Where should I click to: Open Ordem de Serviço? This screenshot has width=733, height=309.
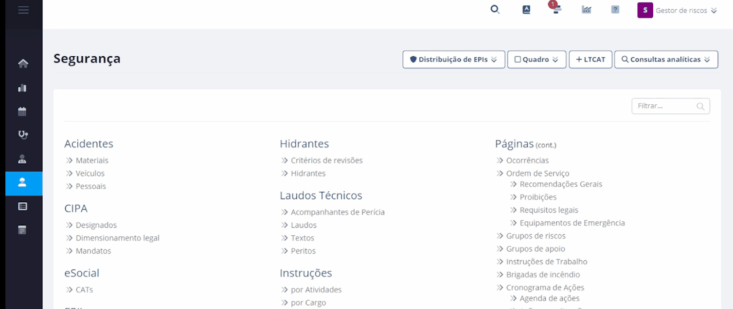537,174
